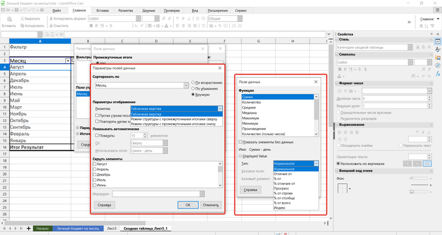Screen dimensions: 442x235
Task: Click the Strikethrough S icon in the top toolbar
Action: (110, 26)
